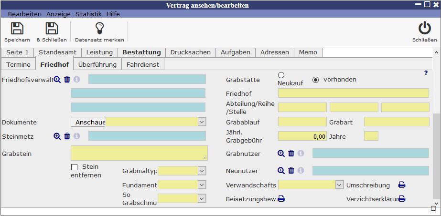Open the Fundament dropdown list

pos(202,185)
